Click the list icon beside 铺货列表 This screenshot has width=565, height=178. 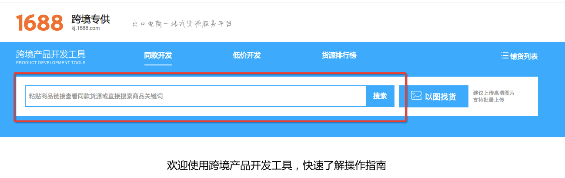(505, 56)
